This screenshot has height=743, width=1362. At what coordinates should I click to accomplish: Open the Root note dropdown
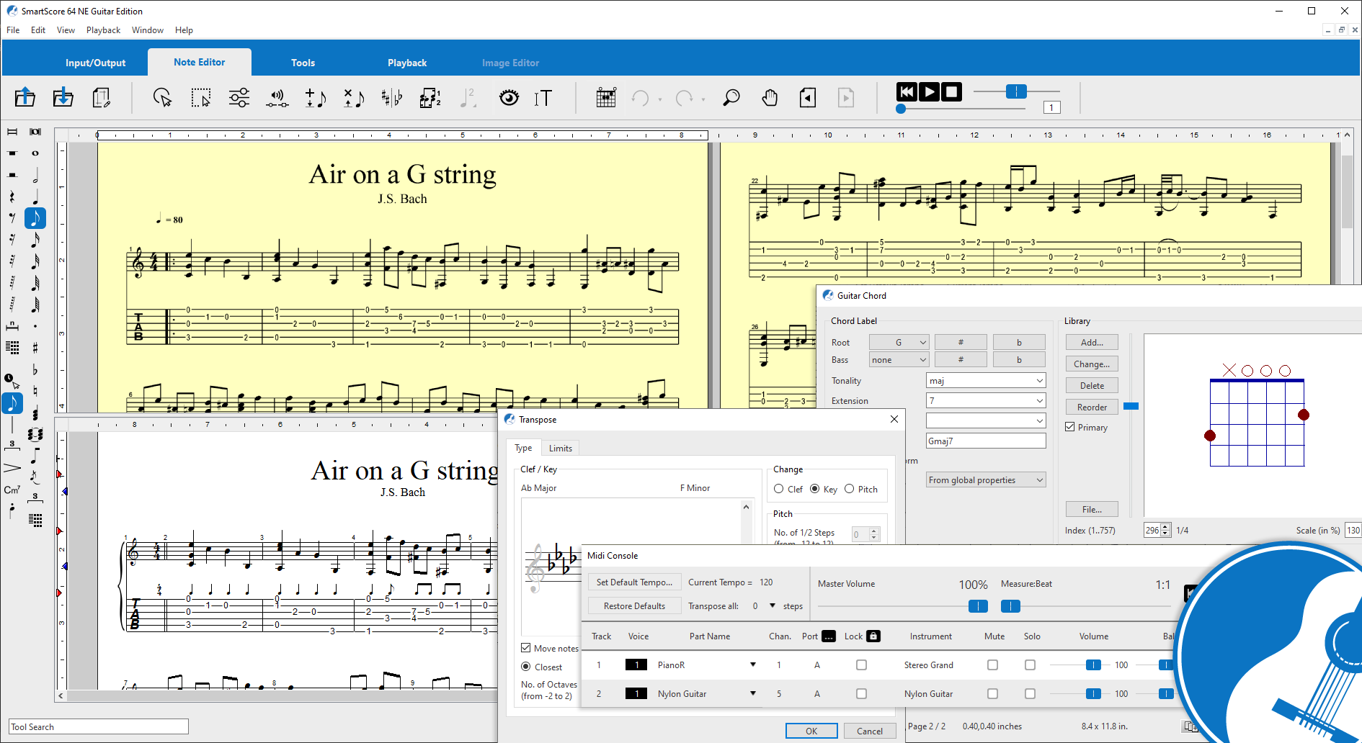point(899,342)
